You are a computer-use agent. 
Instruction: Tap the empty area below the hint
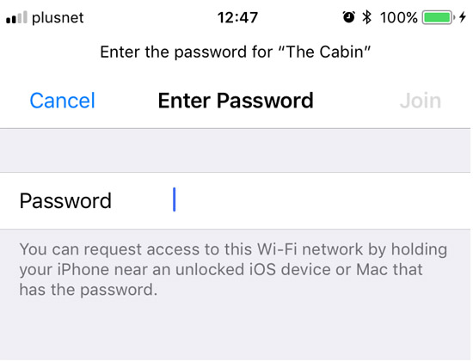tap(236, 330)
